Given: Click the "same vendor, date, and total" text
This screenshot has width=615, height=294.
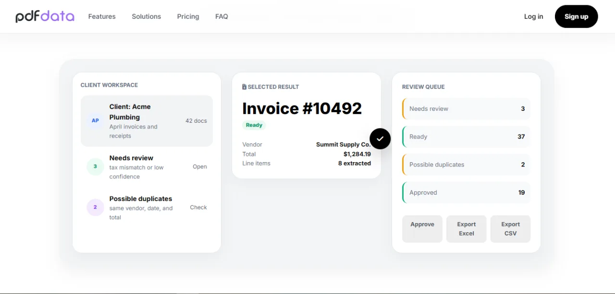Looking at the screenshot, I should point(141,213).
